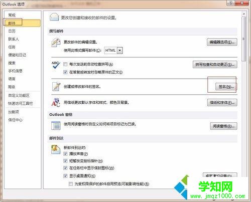Open 快速访问工具栏 settings
Image resolution: width=251 pixels, height=202 pixels.
21,103
